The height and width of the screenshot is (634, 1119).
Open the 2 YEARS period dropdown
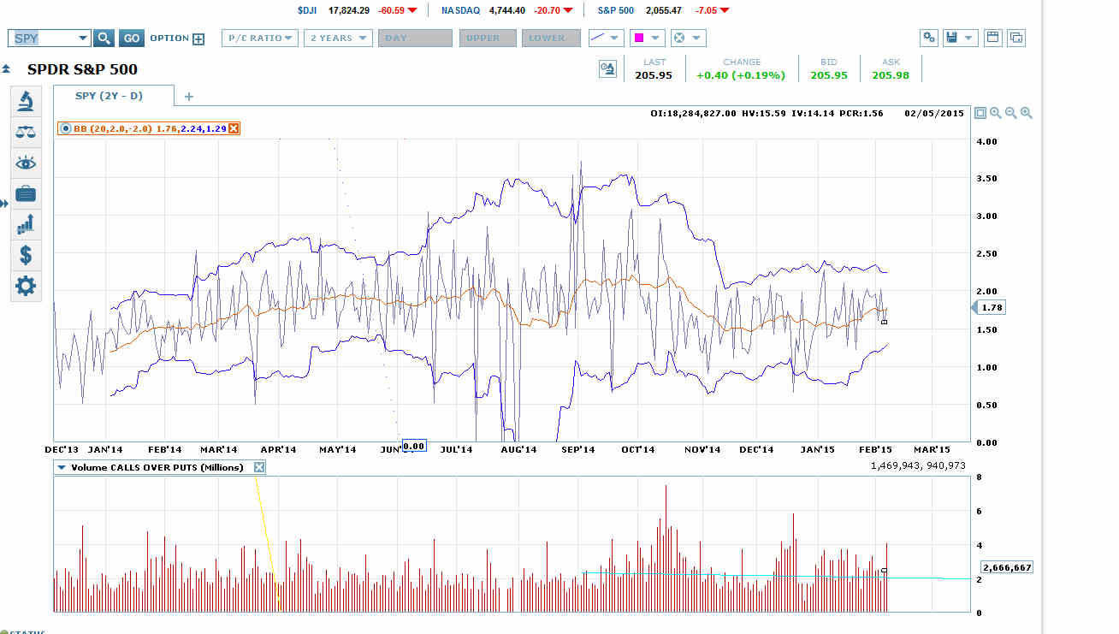click(x=338, y=38)
